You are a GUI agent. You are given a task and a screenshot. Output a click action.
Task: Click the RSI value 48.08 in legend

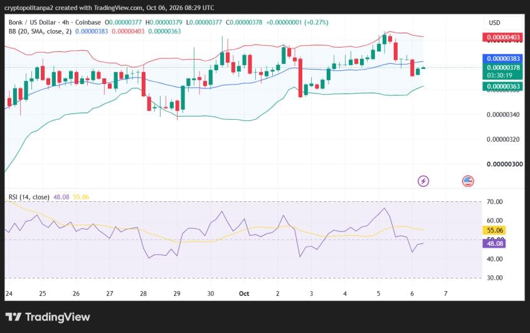click(x=61, y=197)
